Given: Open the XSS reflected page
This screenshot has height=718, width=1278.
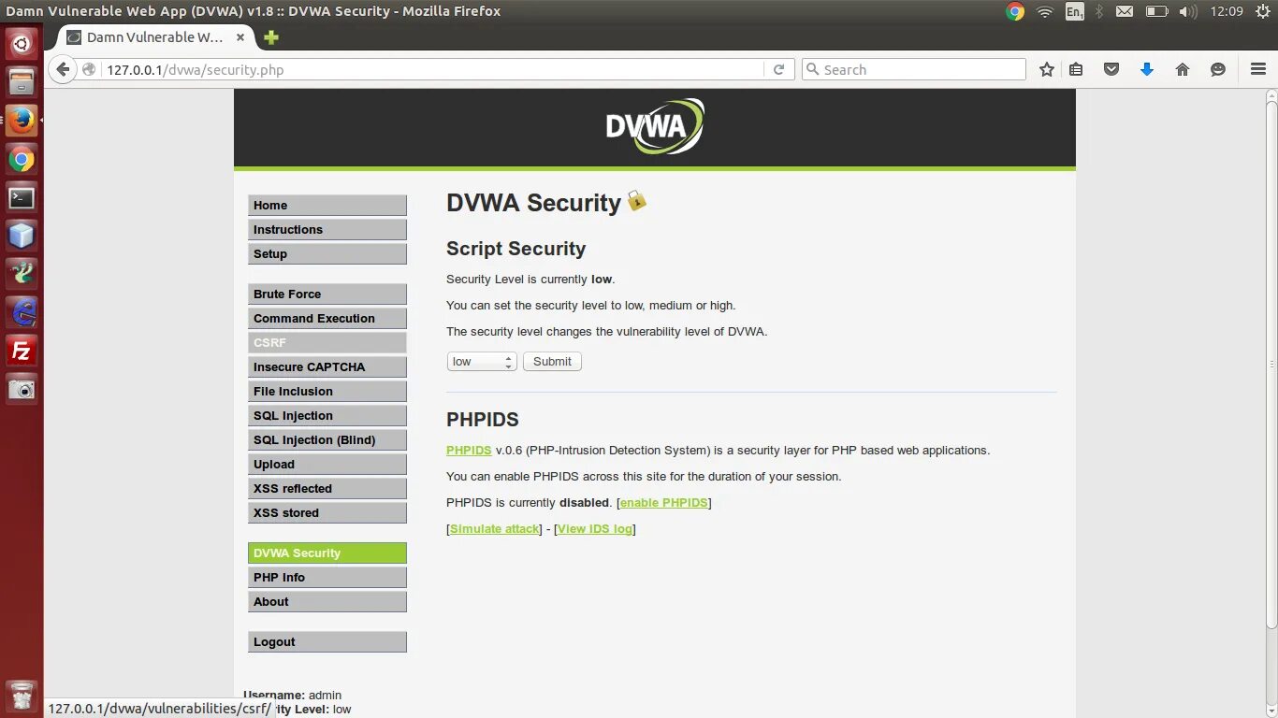Looking at the screenshot, I should pyautogui.click(x=327, y=489).
